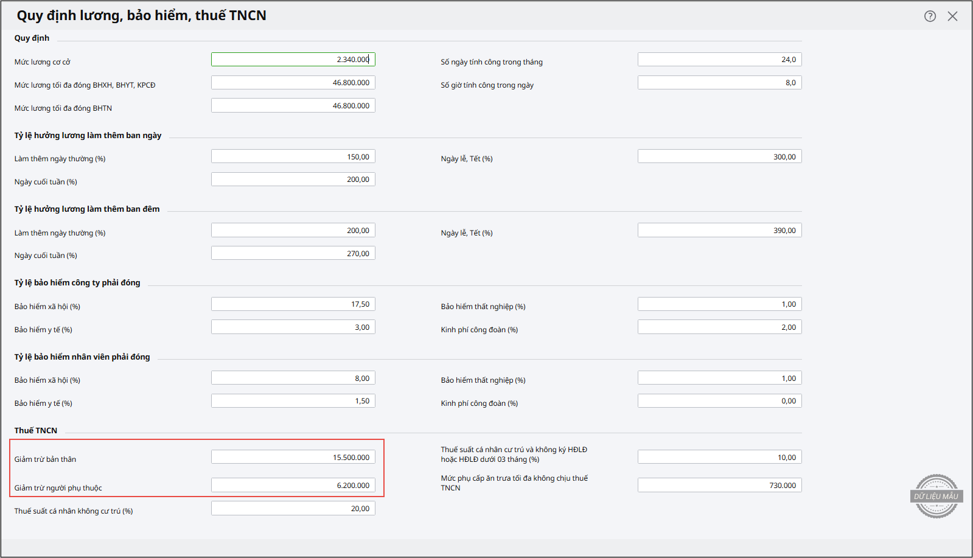
Task: Click Số giờ tính công trong ngày field
Action: click(719, 83)
